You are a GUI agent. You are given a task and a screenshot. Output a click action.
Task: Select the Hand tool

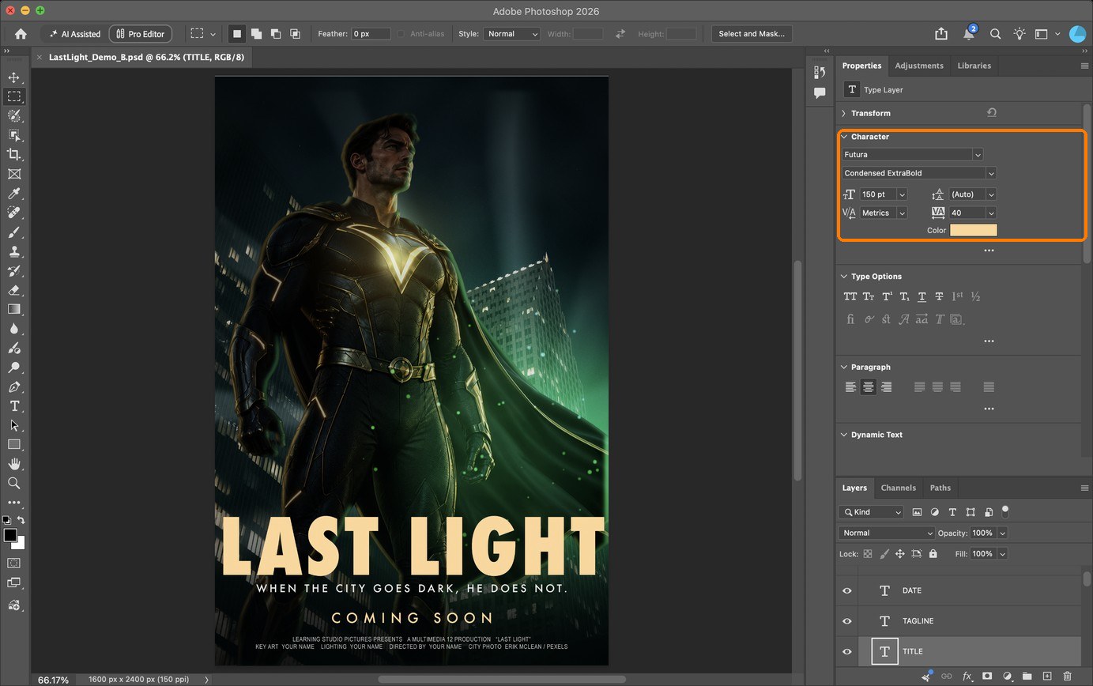click(14, 464)
